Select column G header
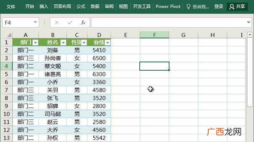Screen dimensions: 254x142 coord(183,35)
